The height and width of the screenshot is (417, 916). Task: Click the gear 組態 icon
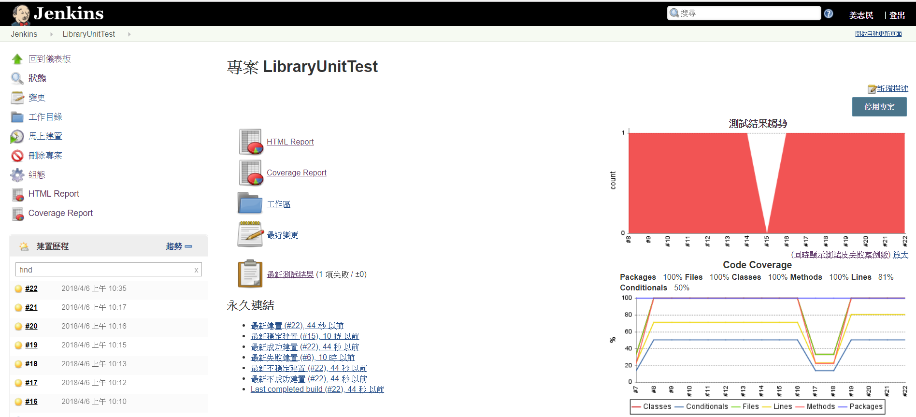[17, 175]
